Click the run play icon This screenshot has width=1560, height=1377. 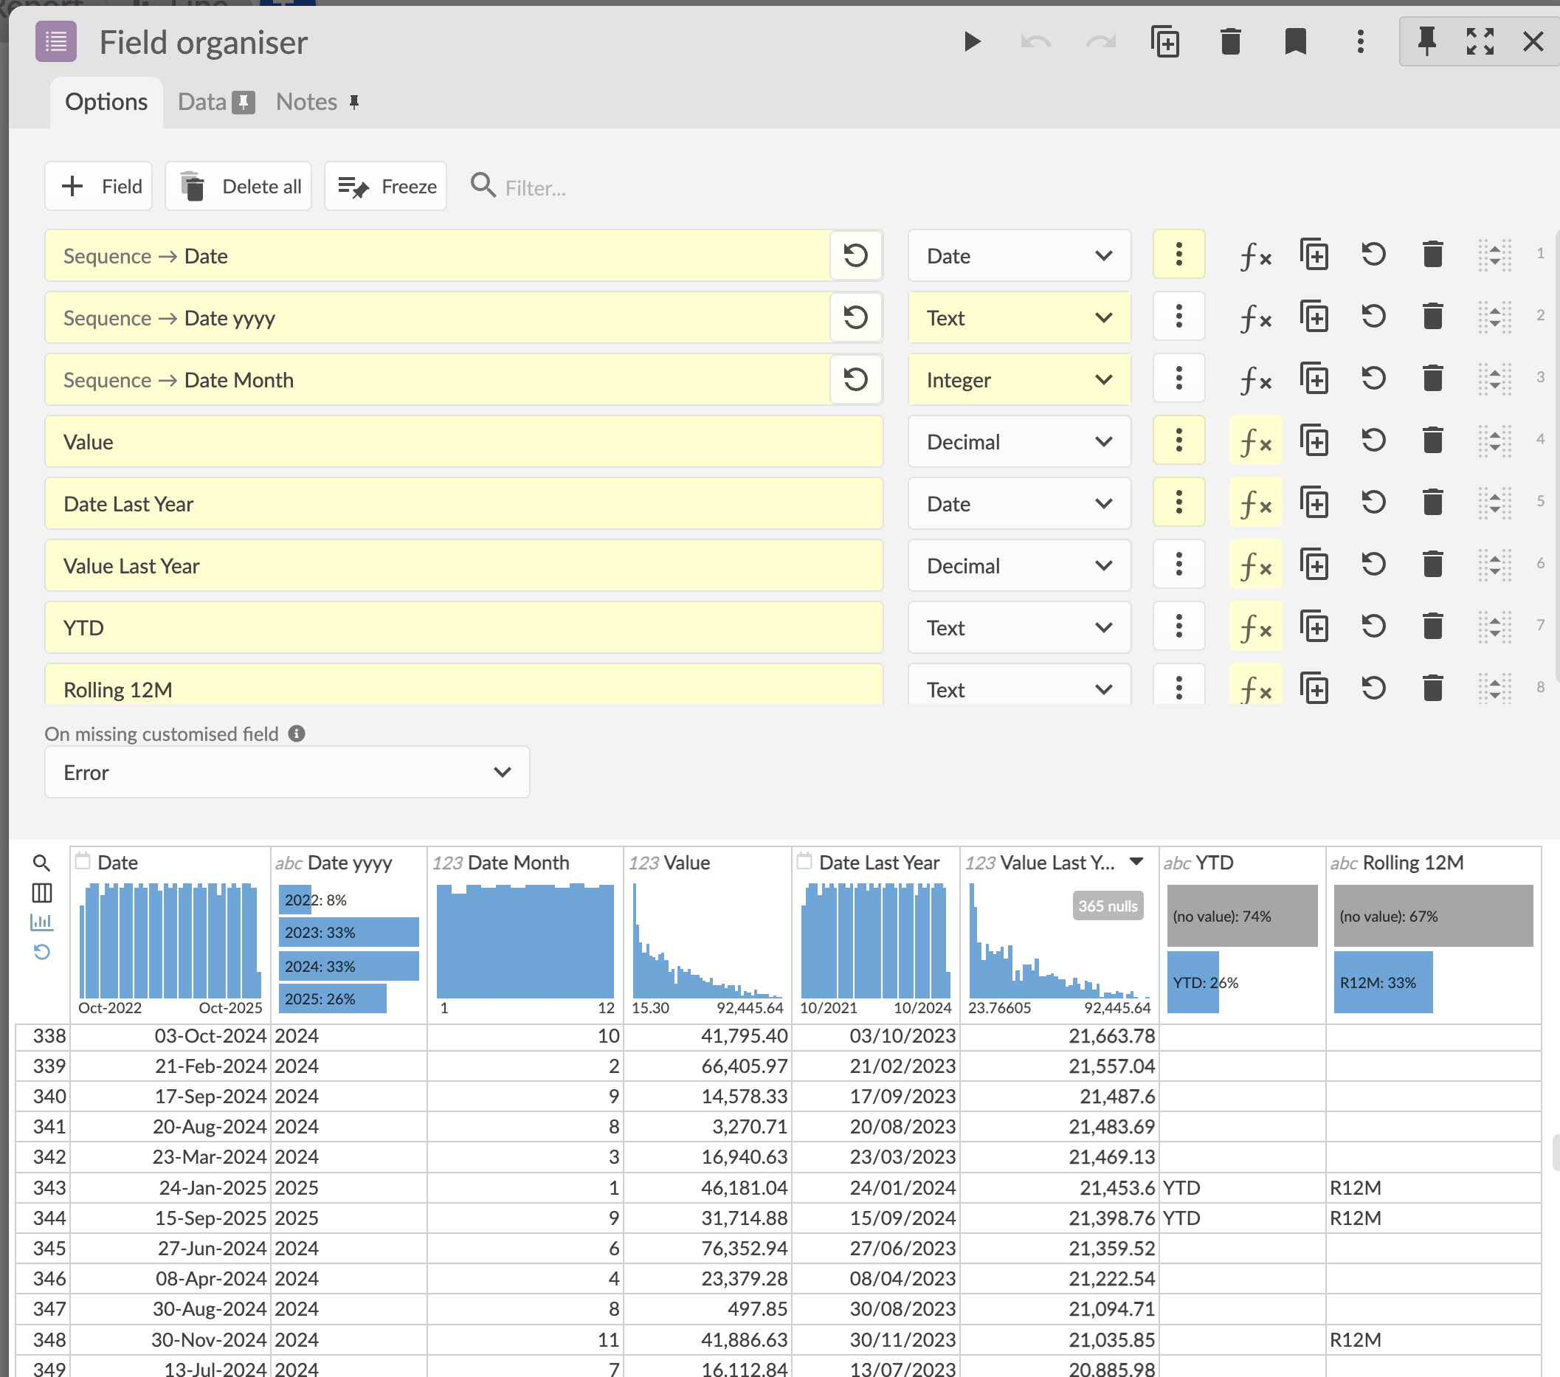972,42
